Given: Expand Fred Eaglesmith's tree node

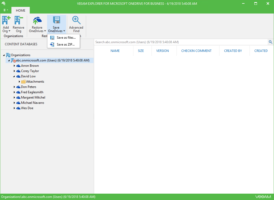Looking at the screenshot, I should [14, 92].
